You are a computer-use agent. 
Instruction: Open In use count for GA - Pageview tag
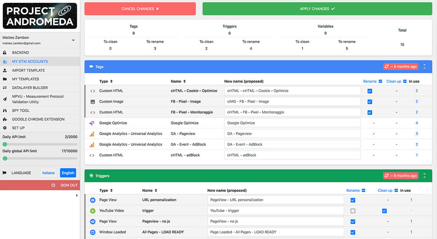tap(417, 134)
